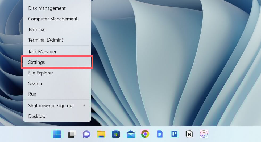Viewport: 261px width, 142px height.
Task: Select Settings from the context menu
Action: click(x=57, y=62)
